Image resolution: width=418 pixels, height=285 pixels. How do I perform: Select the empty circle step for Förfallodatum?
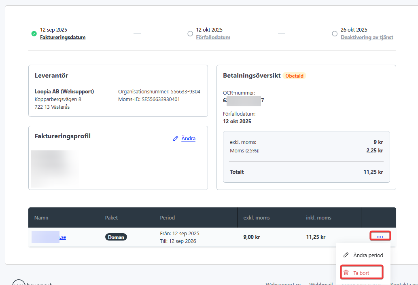click(190, 34)
